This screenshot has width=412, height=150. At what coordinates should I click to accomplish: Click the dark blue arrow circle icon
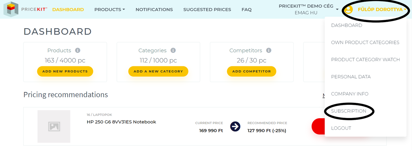[235, 126]
